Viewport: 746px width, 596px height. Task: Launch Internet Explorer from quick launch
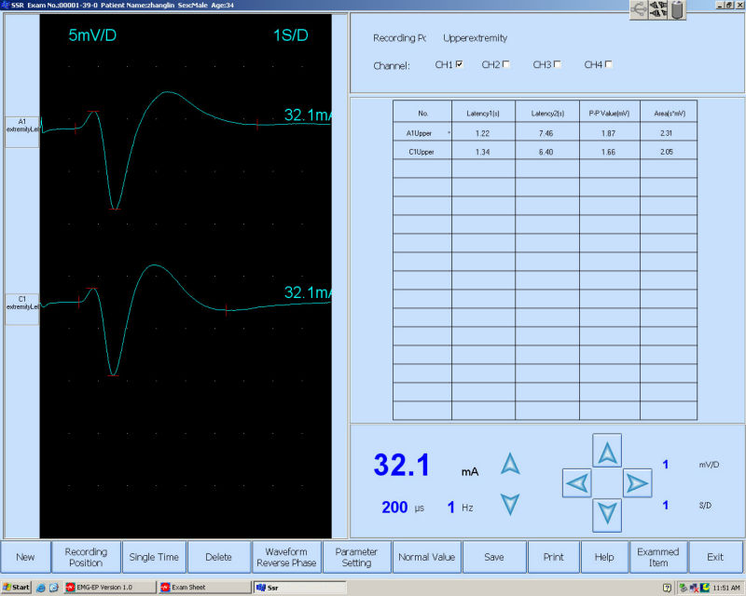point(41,588)
